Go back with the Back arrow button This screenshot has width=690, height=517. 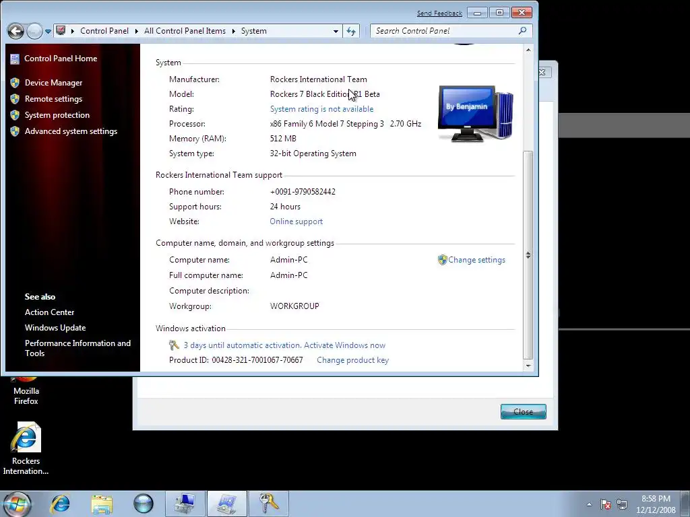[x=16, y=31]
